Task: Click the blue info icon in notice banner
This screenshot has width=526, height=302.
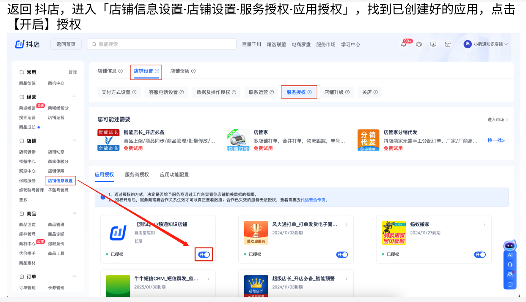Action: click(103, 197)
